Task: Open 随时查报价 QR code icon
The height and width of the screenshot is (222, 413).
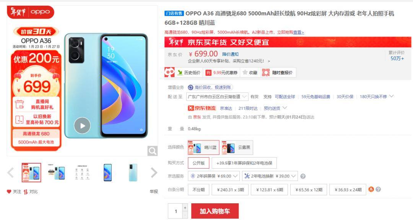Action: click(266, 72)
